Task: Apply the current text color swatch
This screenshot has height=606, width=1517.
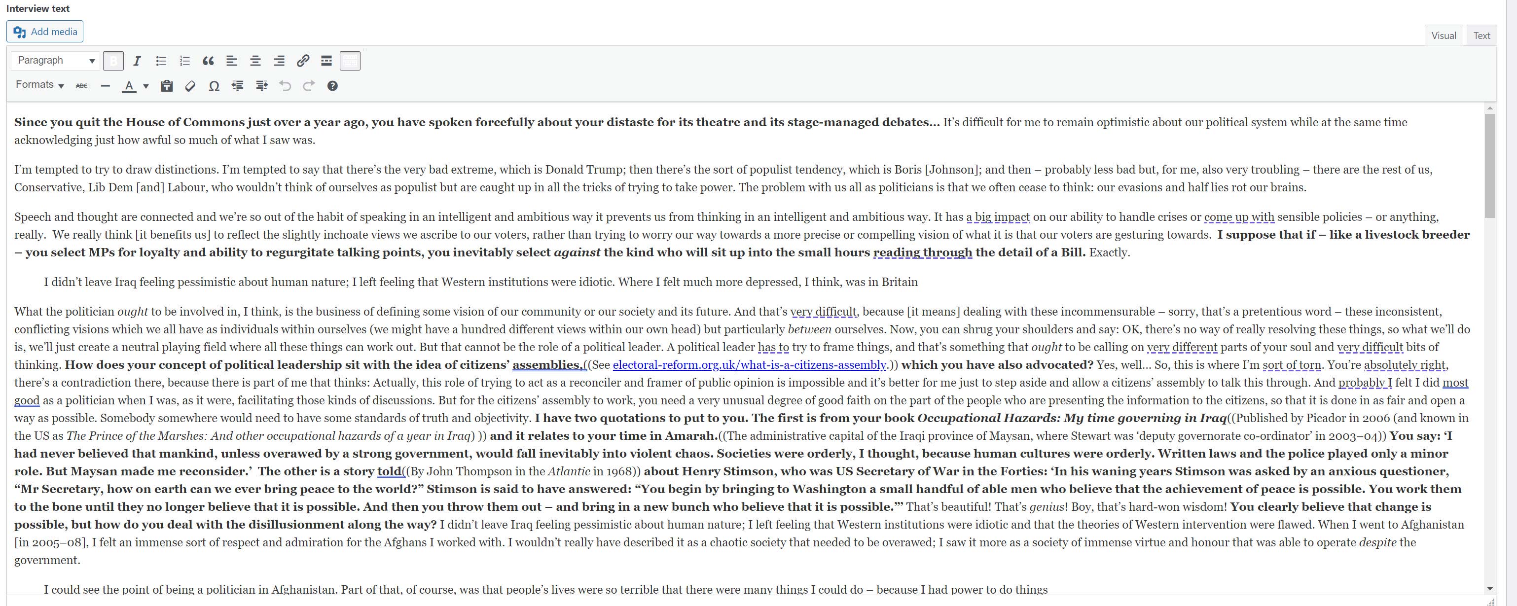Action: tap(129, 86)
